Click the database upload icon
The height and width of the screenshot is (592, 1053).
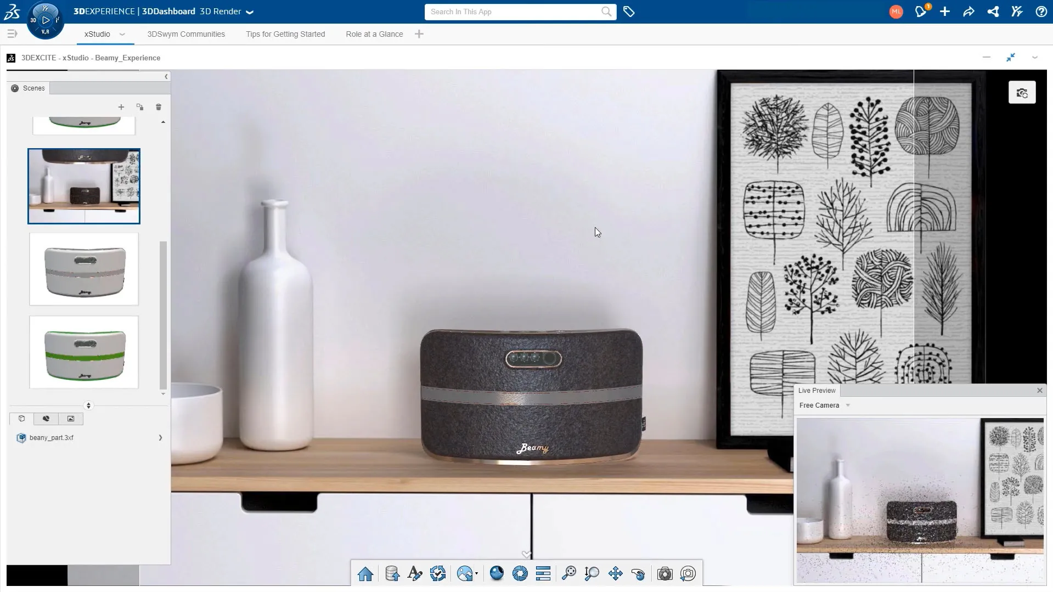[392, 574]
